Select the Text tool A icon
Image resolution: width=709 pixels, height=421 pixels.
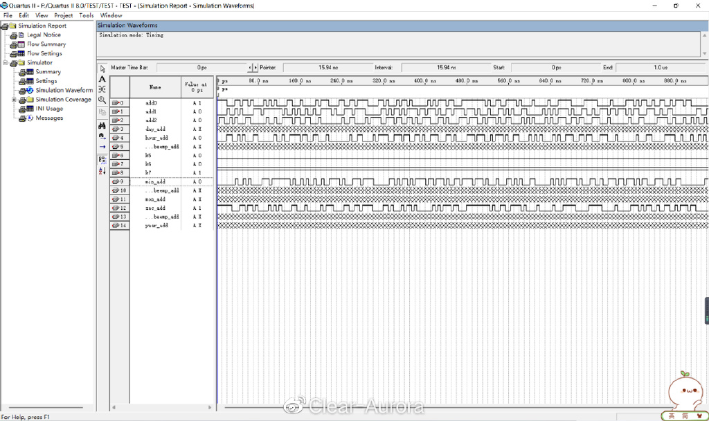click(x=102, y=79)
